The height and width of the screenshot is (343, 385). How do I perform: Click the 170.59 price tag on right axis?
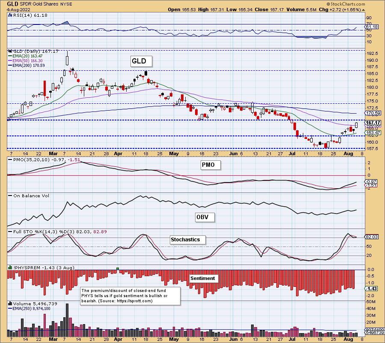coord(373,113)
